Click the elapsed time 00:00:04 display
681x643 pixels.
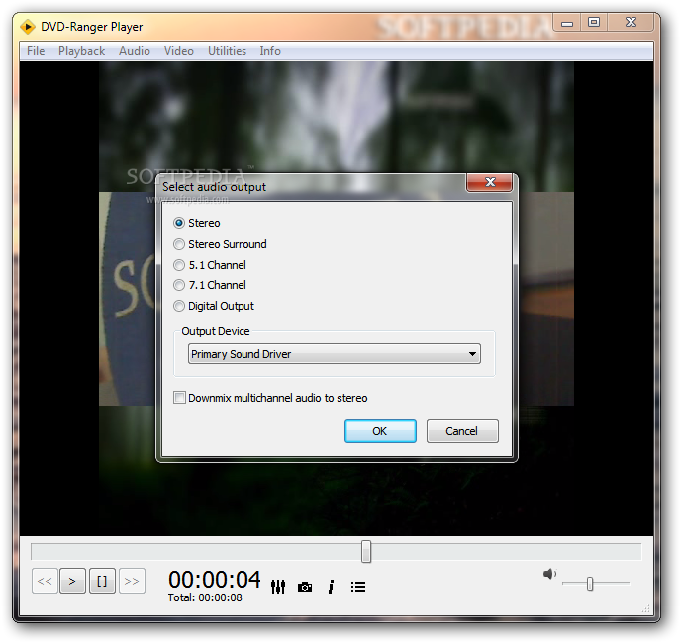[x=215, y=579]
